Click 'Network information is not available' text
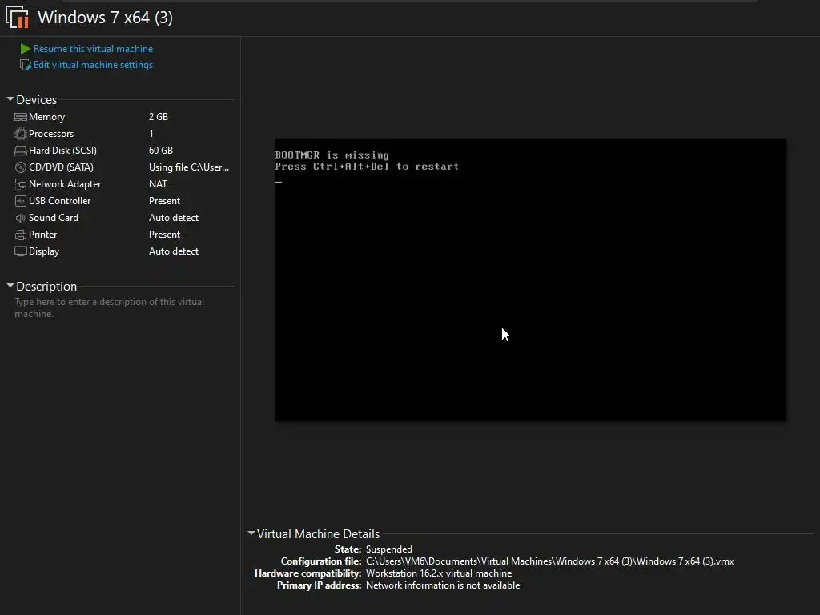This screenshot has width=820, height=615. click(443, 585)
